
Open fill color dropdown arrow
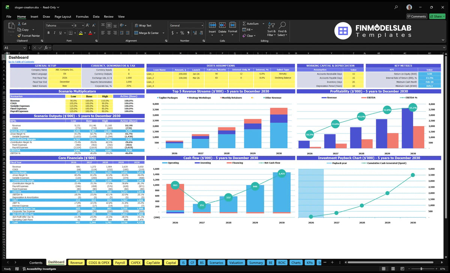84,33
